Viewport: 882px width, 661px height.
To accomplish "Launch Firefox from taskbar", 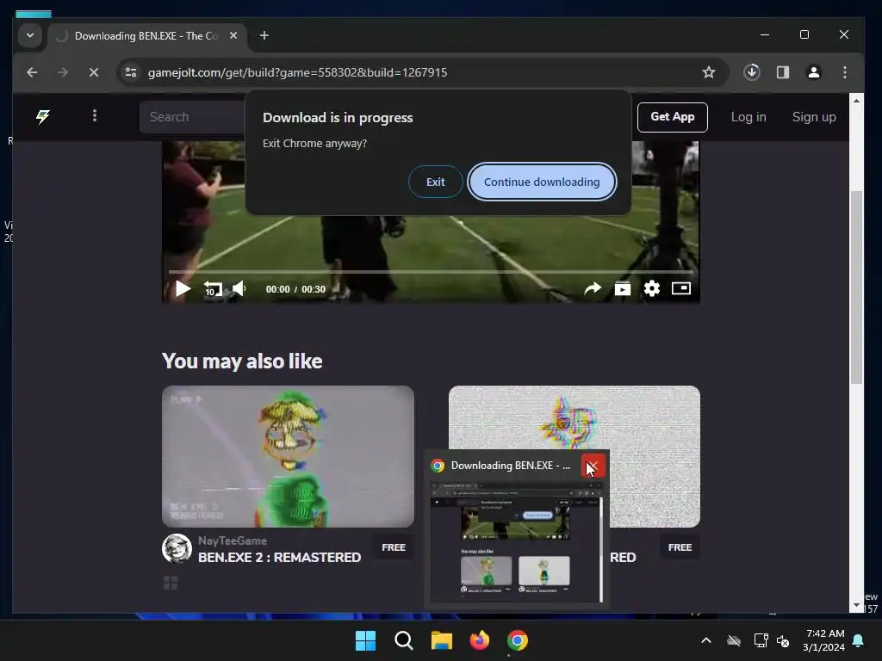I will tap(479, 640).
